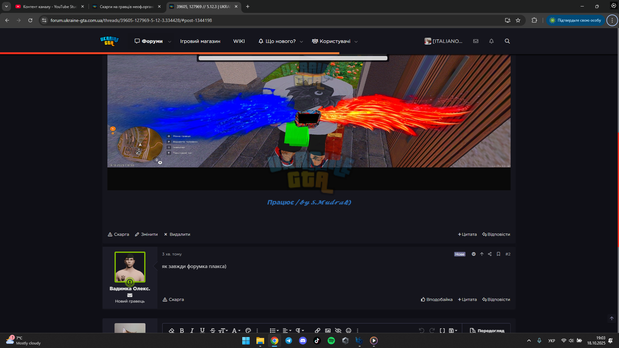619x348 pixels.
Task: Open the drafts save dropdown in editor
Action: (453, 331)
